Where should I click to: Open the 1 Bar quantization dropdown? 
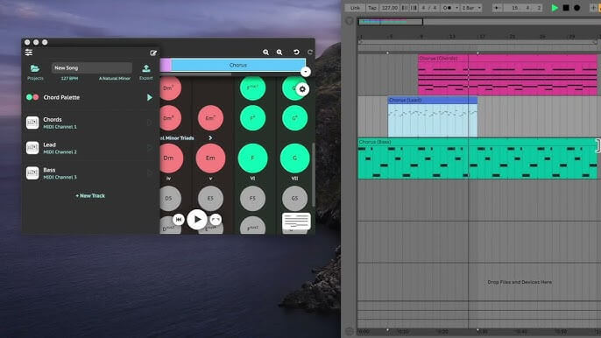tap(471, 8)
